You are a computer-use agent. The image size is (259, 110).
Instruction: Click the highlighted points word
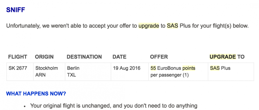(x=189, y=68)
